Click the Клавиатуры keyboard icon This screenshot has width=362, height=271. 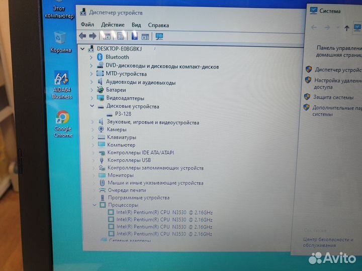tap(102, 137)
